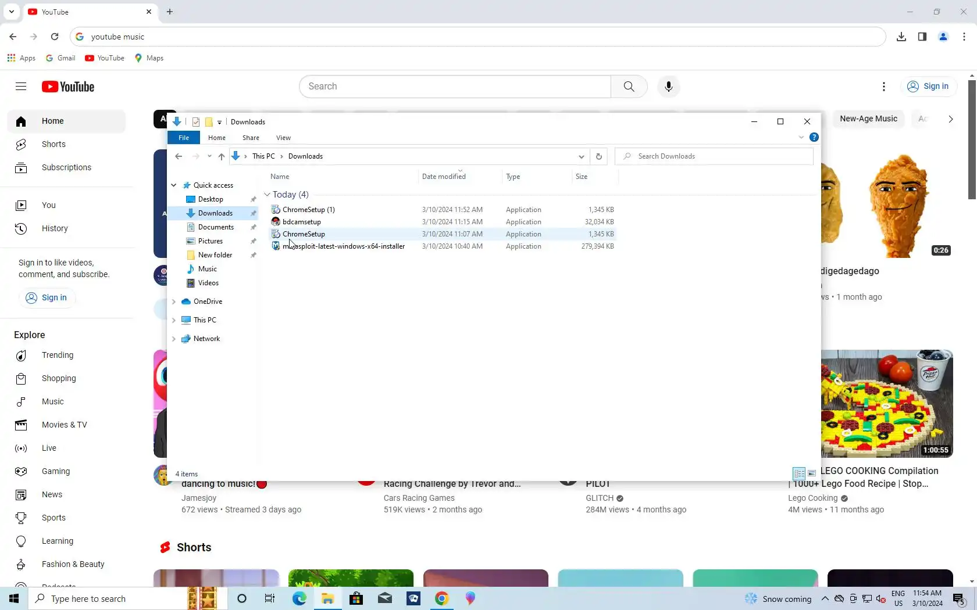The width and height of the screenshot is (977, 610).
Task: Open Chrome downloads icon
Action: click(901, 37)
